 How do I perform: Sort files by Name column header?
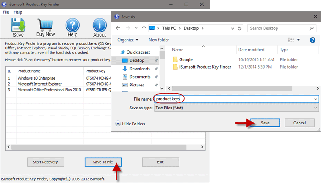click(x=177, y=50)
